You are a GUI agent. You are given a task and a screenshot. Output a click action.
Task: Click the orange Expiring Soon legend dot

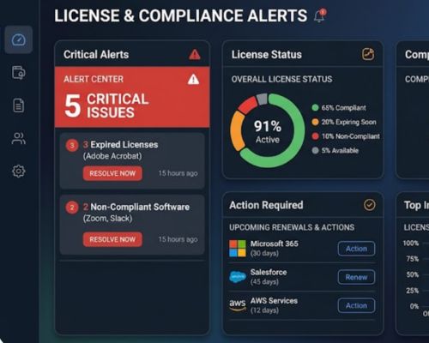pos(315,122)
